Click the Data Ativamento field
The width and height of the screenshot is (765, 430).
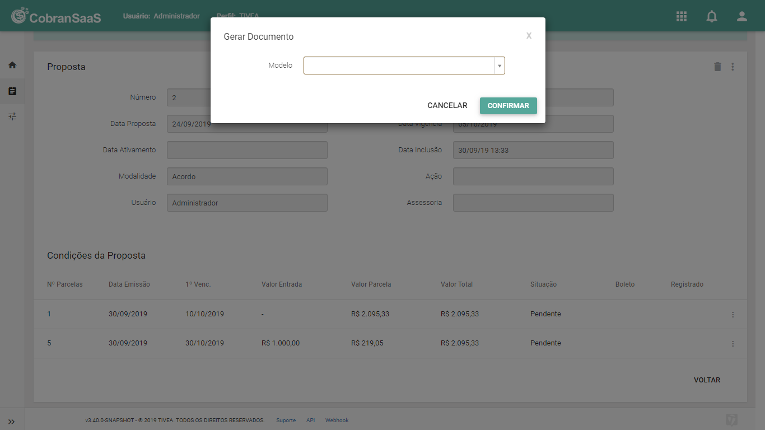(x=247, y=150)
